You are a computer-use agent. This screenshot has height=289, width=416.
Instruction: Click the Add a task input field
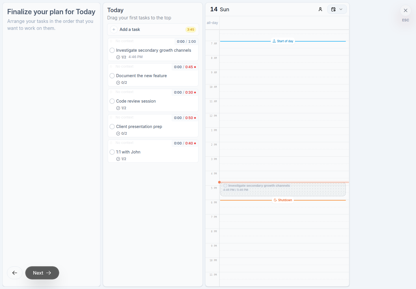click(153, 29)
